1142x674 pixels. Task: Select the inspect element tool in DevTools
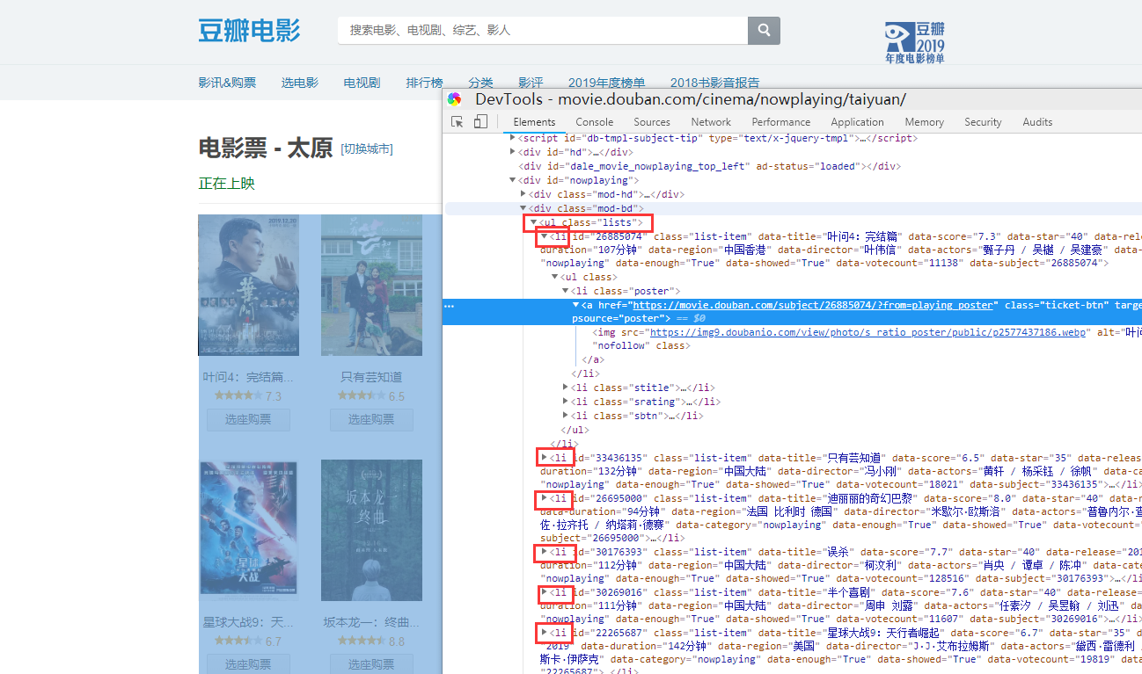(x=457, y=122)
